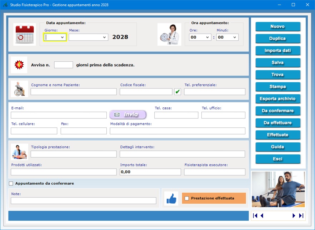Click 'giorni prima della scadenza.' text

(105, 65)
